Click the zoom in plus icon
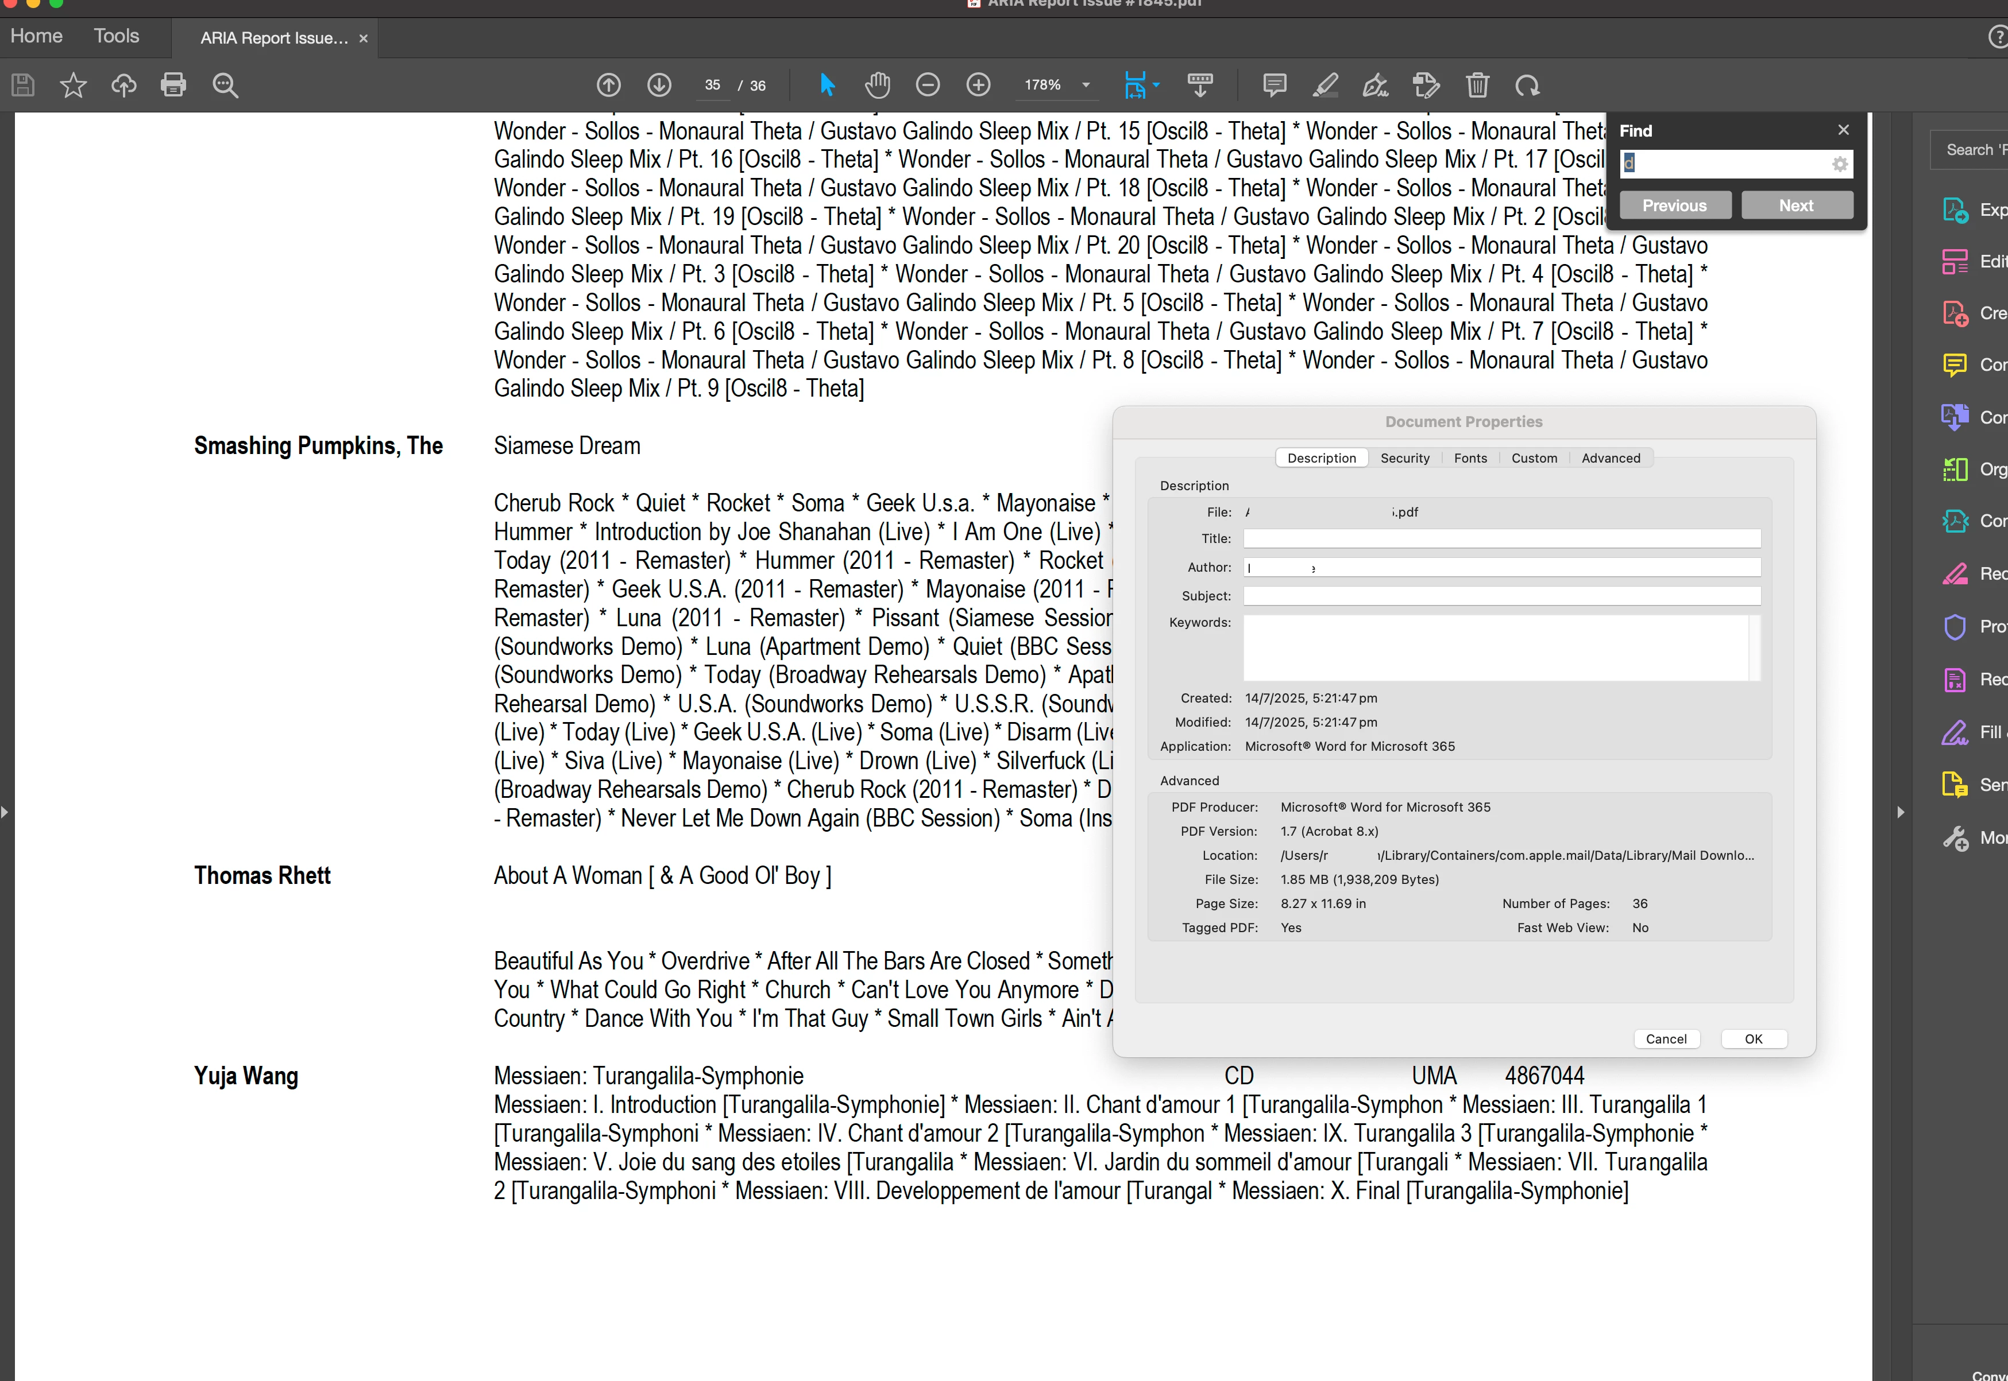The width and height of the screenshot is (2008, 1381). coord(979,85)
